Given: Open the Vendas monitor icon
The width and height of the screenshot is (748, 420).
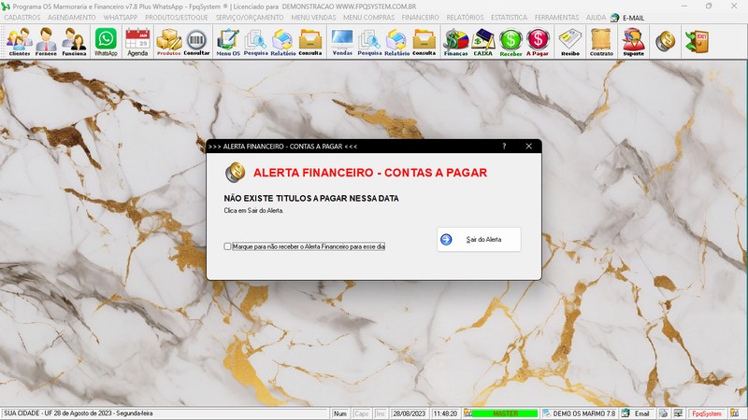Looking at the screenshot, I should click(342, 42).
